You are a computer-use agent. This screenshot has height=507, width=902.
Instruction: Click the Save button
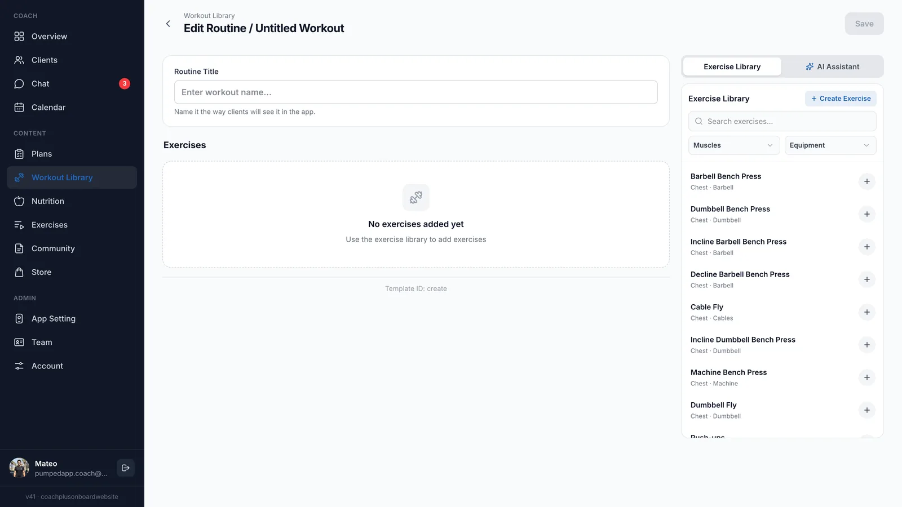(x=864, y=24)
